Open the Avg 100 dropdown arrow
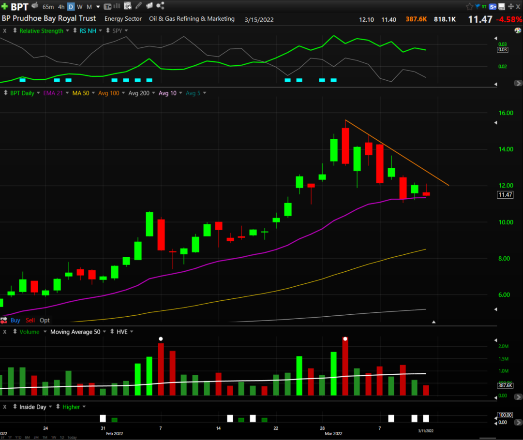Image resolution: width=523 pixels, height=440 pixels. coord(123,93)
